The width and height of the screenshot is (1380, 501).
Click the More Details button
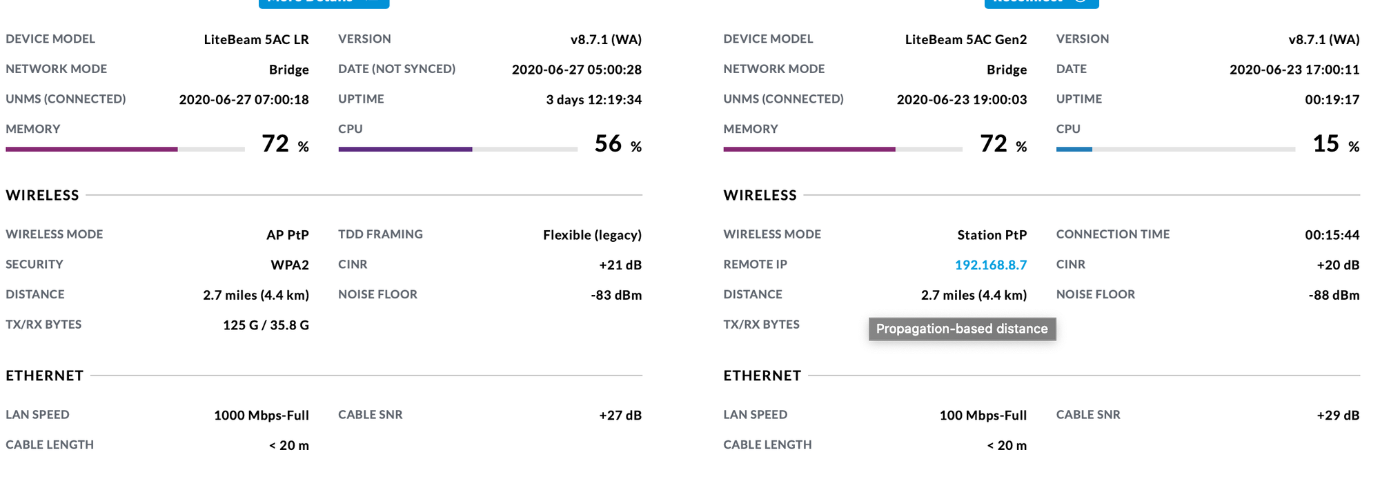coord(323,3)
